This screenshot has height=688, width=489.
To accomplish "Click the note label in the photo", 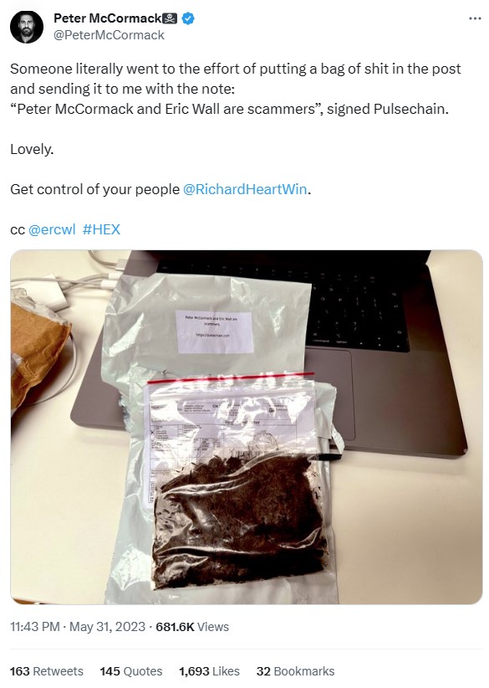I will (x=215, y=331).
